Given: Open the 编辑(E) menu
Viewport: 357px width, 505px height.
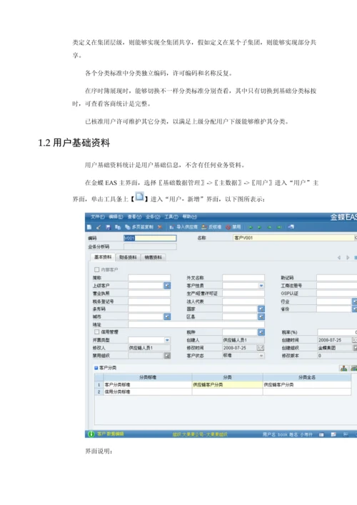Looking at the screenshot, I should coord(116,216).
